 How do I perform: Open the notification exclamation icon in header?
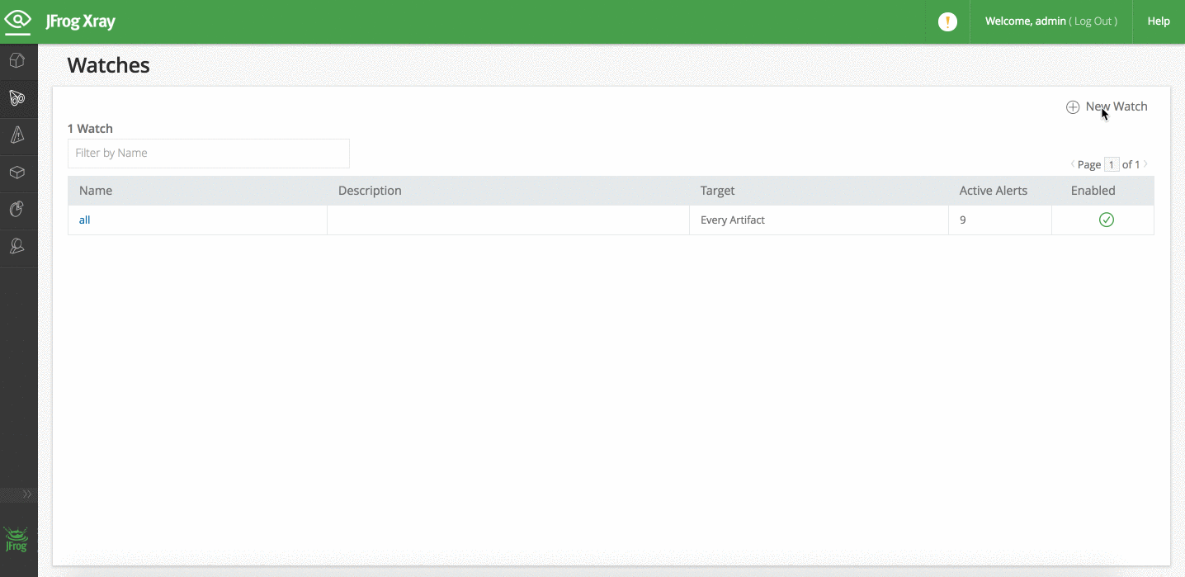[947, 21]
